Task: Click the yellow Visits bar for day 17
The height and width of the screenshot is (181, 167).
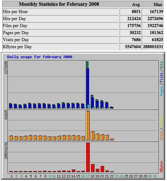Action: point(87,125)
